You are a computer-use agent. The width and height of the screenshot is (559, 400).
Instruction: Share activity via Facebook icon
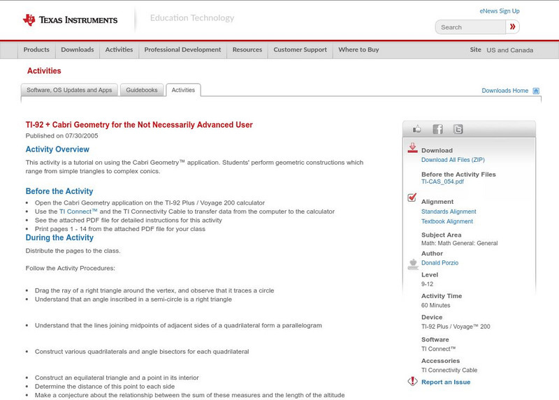(437, 129)
